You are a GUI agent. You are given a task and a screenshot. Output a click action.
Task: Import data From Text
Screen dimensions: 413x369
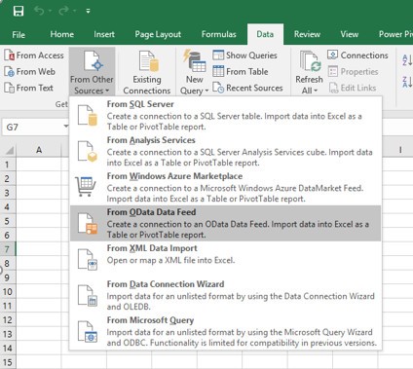[28, 88]
